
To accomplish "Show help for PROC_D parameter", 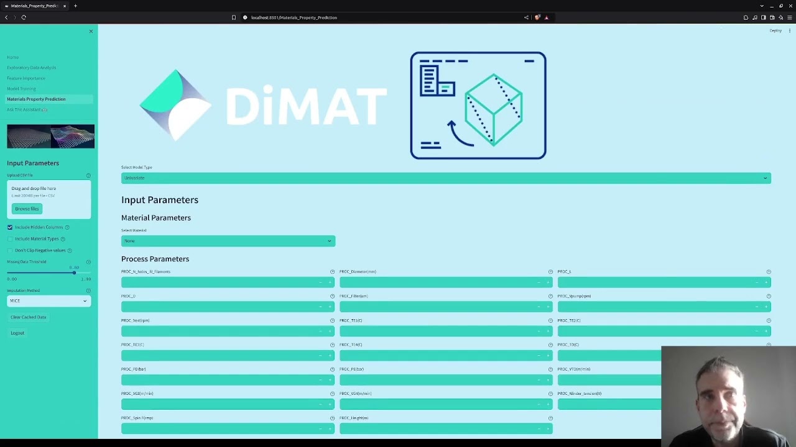I will click(x=332, y=296).
